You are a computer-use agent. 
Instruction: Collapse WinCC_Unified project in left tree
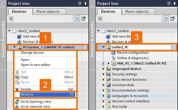[9, 31]
